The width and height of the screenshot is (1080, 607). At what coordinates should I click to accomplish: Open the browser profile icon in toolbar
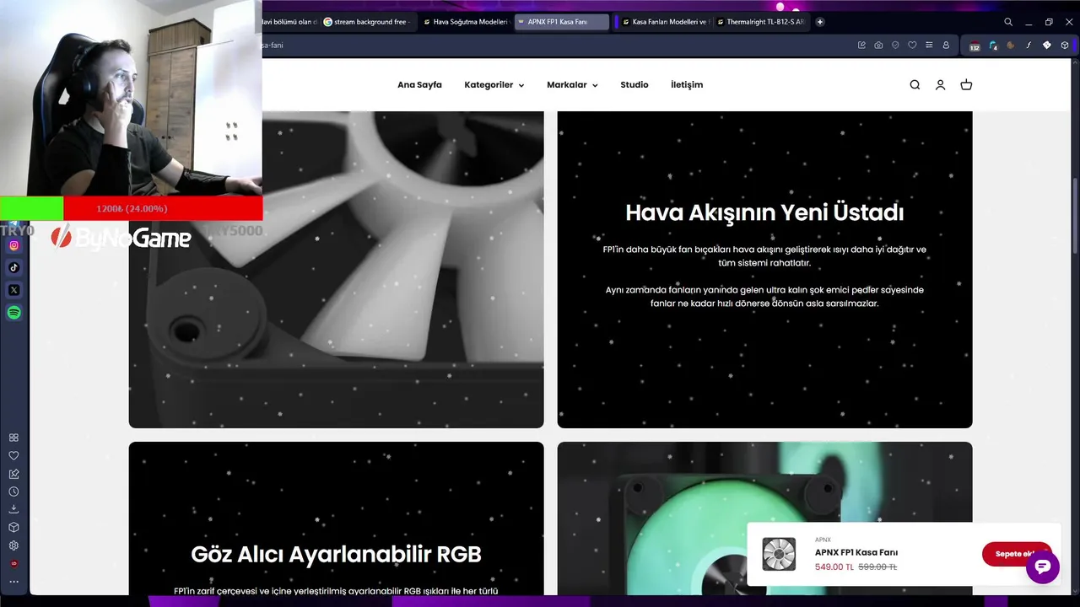coord(946,45)
